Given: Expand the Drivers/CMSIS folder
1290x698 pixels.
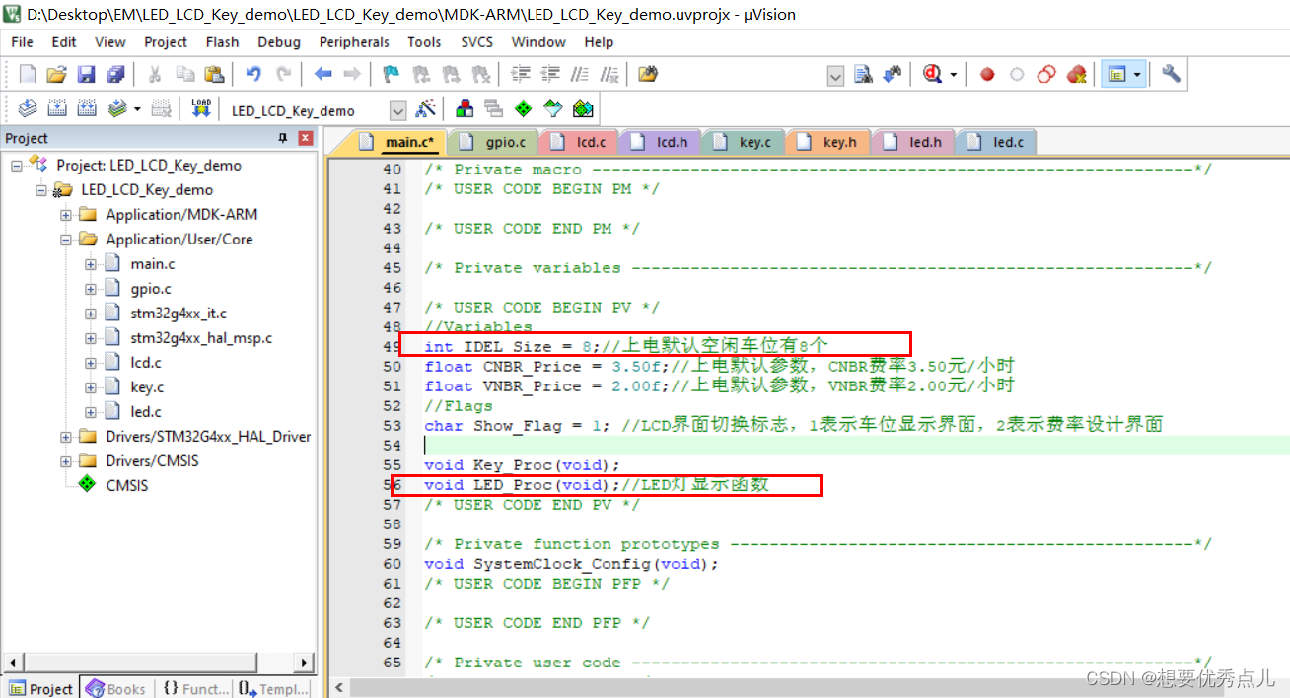Looking at the screenshot, I should click(x=65, y=460).
